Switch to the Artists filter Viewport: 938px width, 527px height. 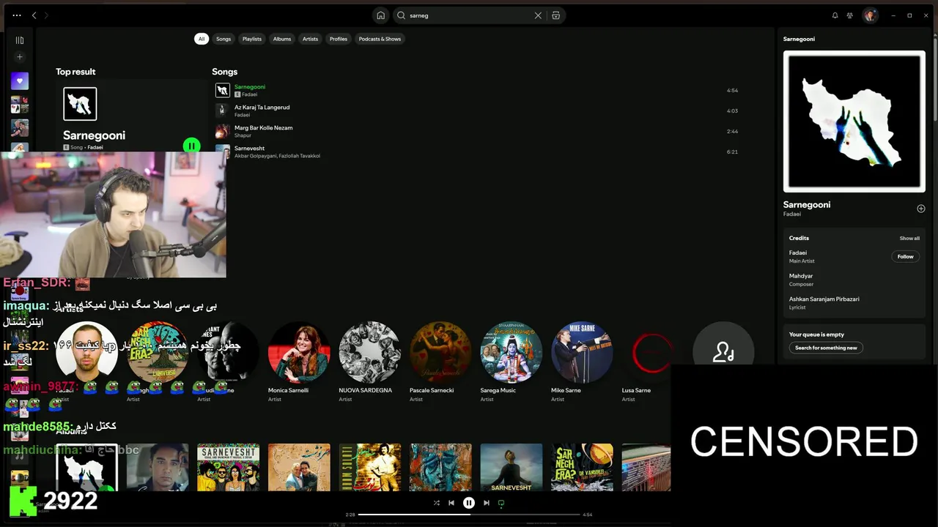(310, 39)
